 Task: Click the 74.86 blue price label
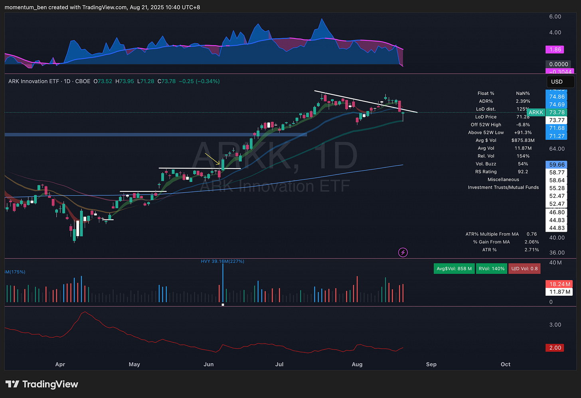[x=557, y=97]
